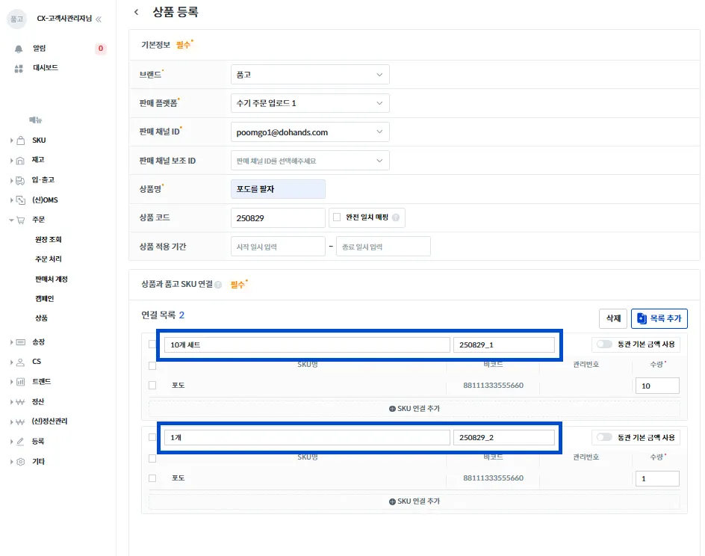Click the 목록 추가 button
Image resolution: width=705 pixels, height=556 pixels.
tap(659, 318)
